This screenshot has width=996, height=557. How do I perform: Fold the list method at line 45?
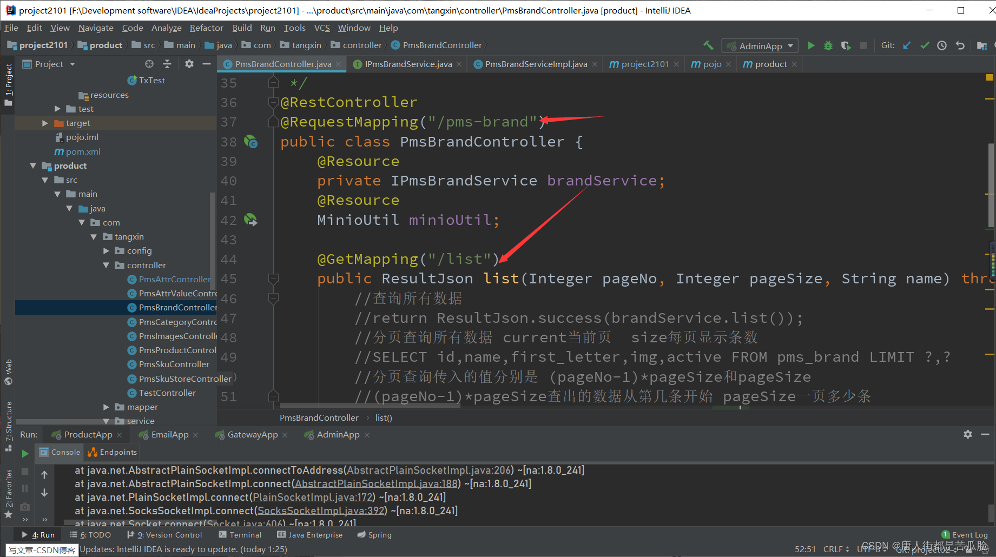(x=273, y=278)
